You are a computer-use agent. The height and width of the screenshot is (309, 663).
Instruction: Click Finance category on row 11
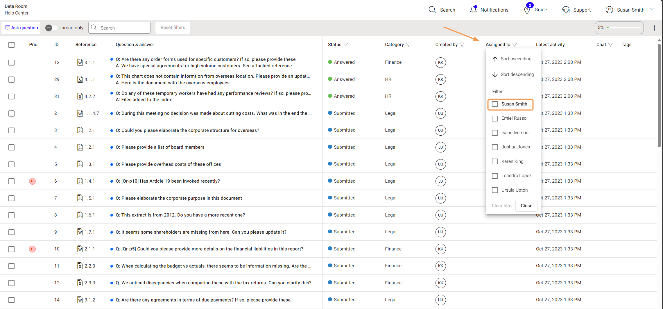coord(393,266)
